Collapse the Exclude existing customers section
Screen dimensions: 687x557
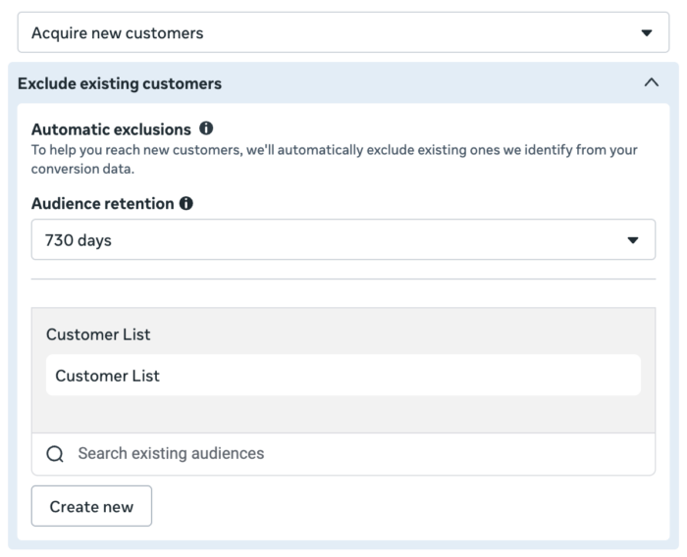652,82
